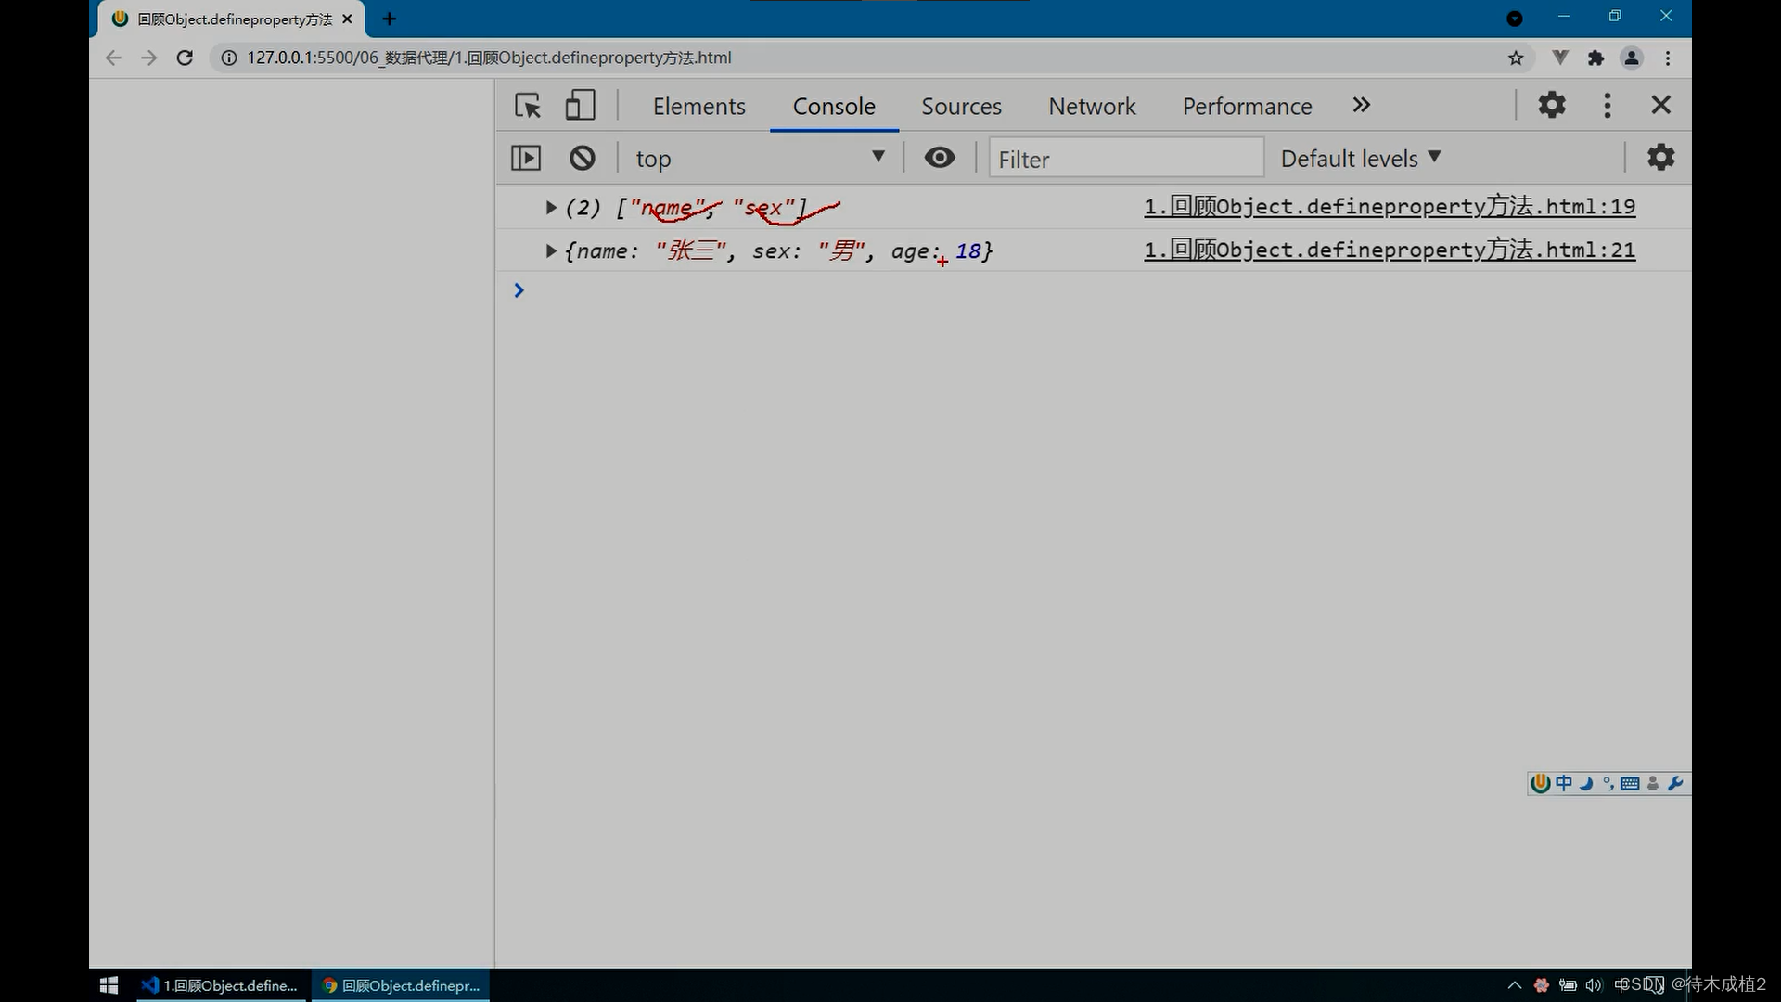Open the Extensions puzzle icon
The width and height of the screenshot is (1781, 1002).
[x=1595, y=58]
